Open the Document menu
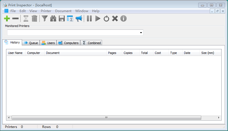Image resolution: width=228 pixels, height=131 pixels. tap(63, 11)
